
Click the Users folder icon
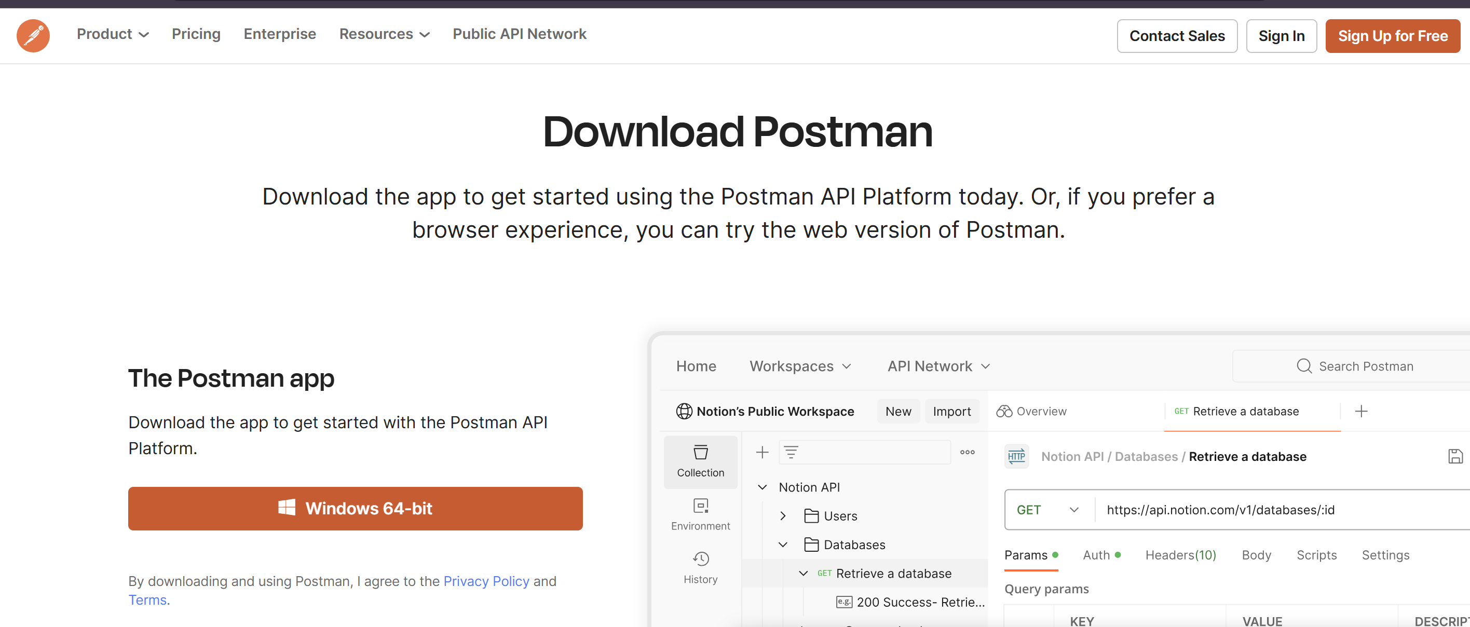[x=811, y=515]
